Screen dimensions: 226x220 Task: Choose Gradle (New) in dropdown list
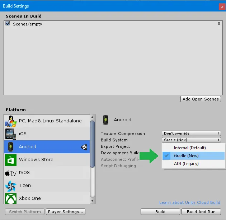(x=194, y=156)
